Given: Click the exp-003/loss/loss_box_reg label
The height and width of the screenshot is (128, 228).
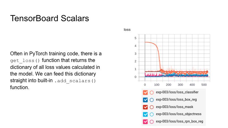Looking at the screenshot, I should [x=176, y=100].
